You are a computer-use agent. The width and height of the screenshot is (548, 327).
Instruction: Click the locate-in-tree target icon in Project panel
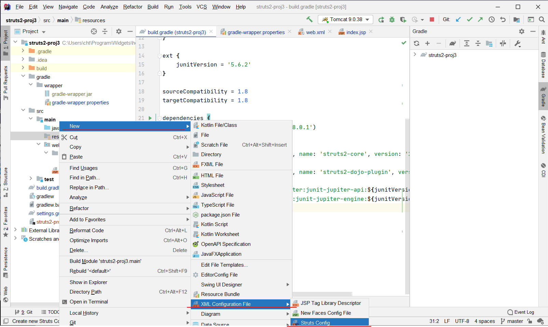coord(94,31)
